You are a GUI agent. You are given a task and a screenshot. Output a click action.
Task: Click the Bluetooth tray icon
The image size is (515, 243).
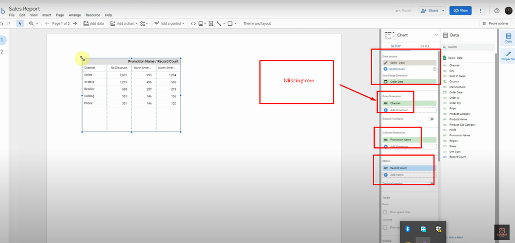click(x=408, y=229)
